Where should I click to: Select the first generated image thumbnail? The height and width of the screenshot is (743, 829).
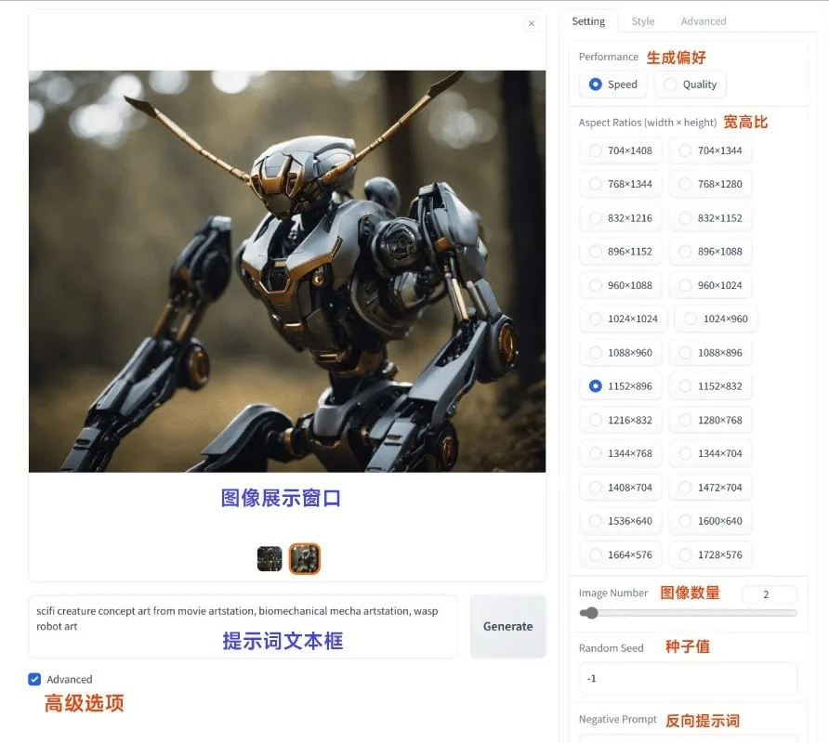[270, 558]
